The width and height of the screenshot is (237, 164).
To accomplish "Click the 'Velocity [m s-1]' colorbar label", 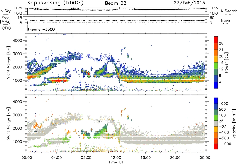I will click(x=234, y=123).
